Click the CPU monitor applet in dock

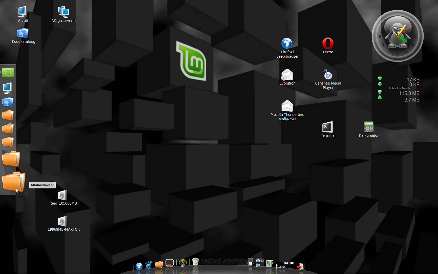169,263
